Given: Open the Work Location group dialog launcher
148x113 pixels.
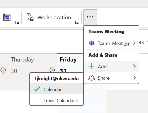Looking at the screenshot, I should (77, 22).
